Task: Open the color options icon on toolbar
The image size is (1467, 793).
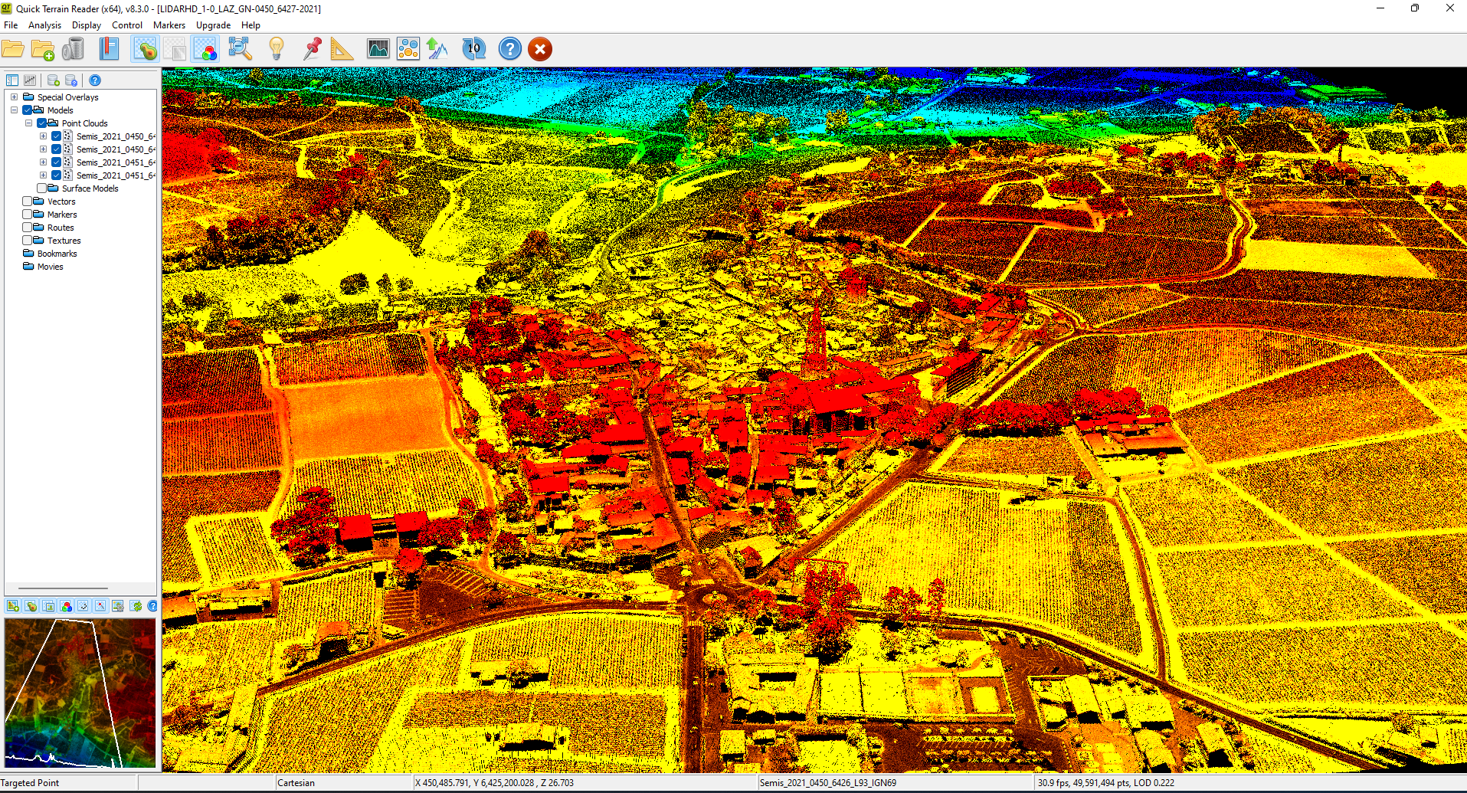Action: click(203, 48)
